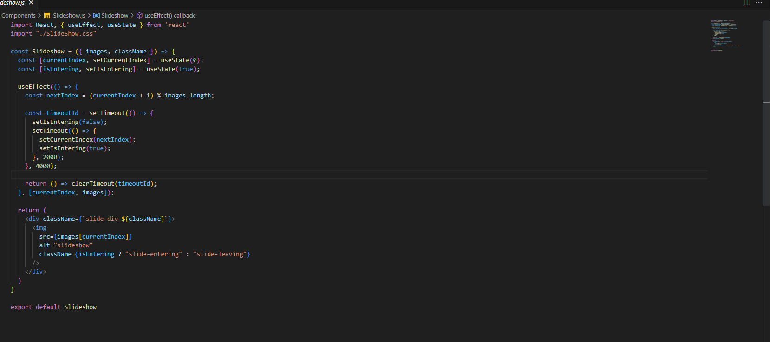This screenshot has height=342, width=770.
Task: Click the "slide-entering" class string
Action: click(x=154, y=254)
